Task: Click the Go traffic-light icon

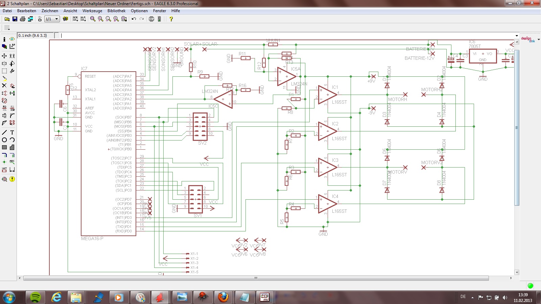Action: point(159,19)
